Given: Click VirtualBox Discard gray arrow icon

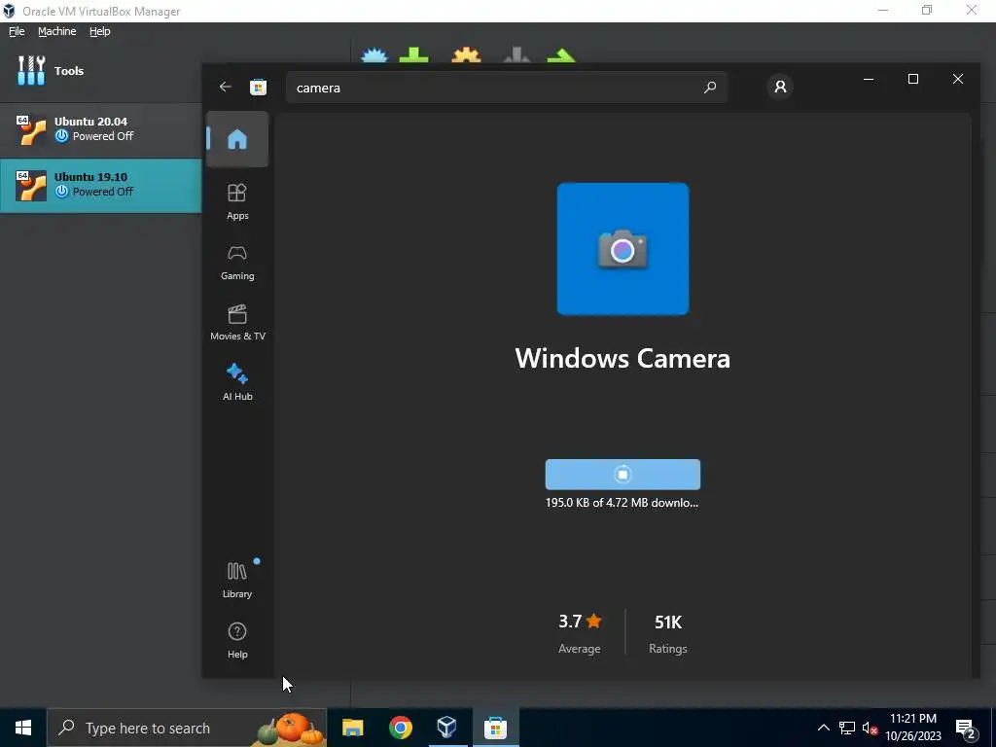Looking at the screenshot, I should [x=516, y=54].
